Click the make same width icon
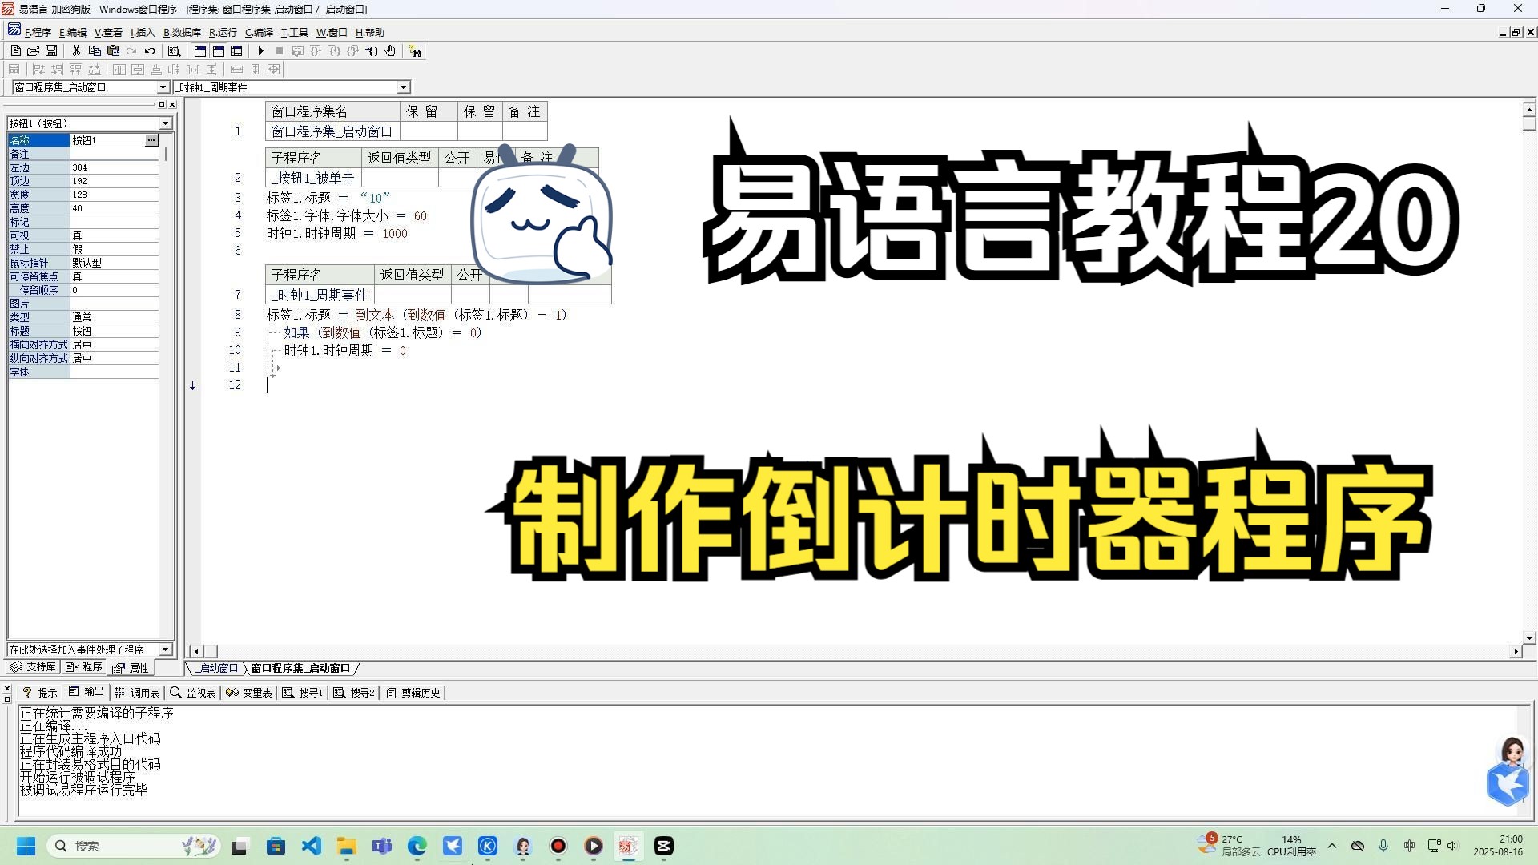 click(236, 70)
